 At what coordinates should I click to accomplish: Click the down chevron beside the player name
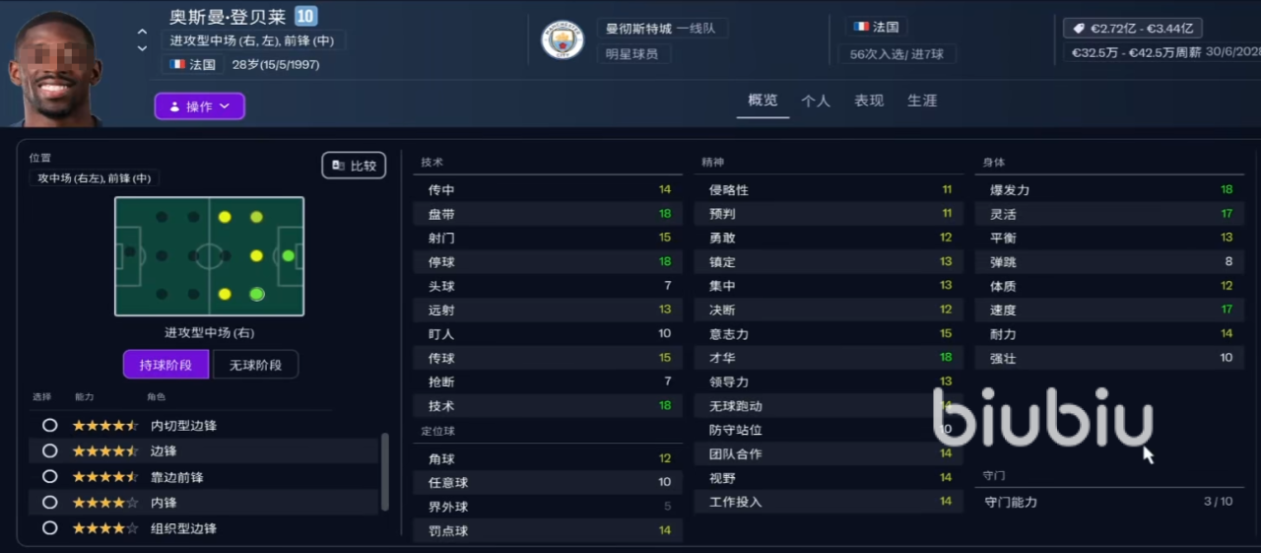143,48
